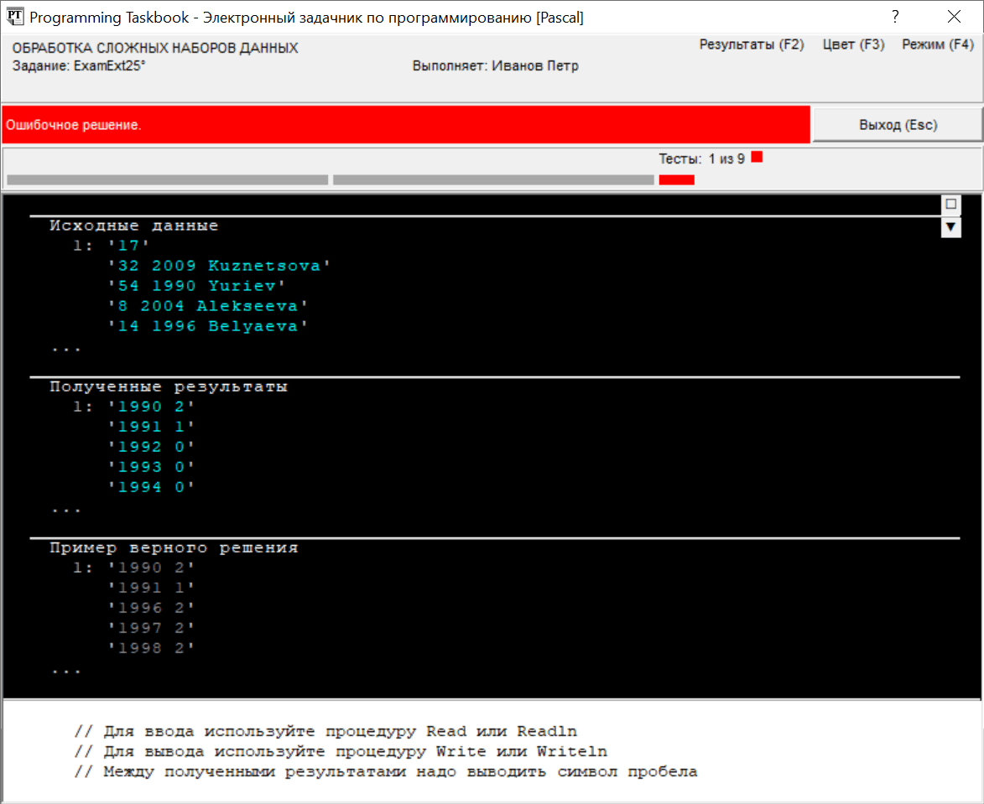Click the red progress bar segment

click(676, 180)
